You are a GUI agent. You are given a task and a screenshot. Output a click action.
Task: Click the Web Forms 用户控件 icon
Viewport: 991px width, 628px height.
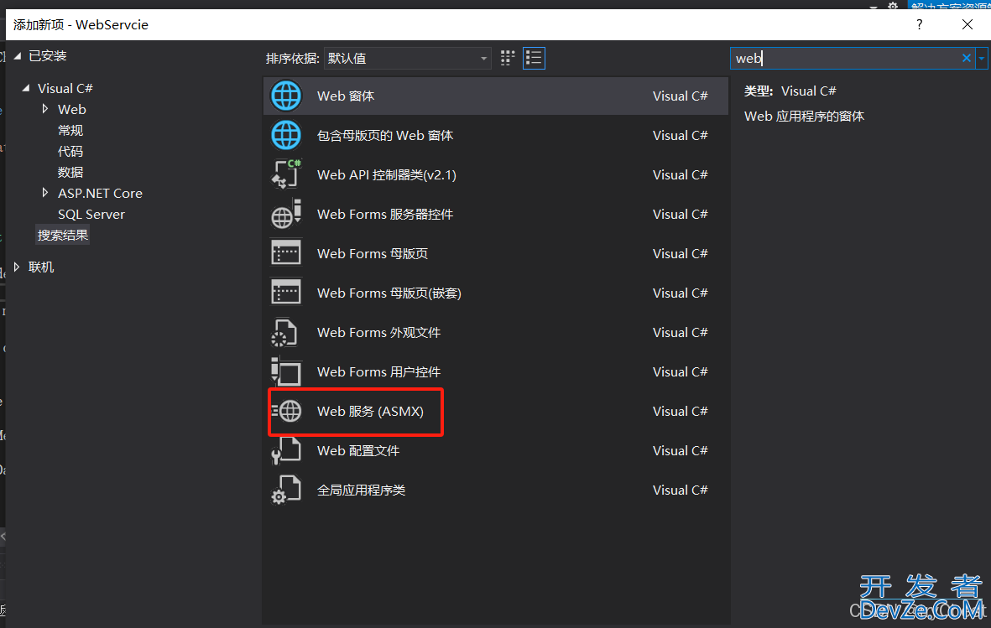tap(286, 371)
